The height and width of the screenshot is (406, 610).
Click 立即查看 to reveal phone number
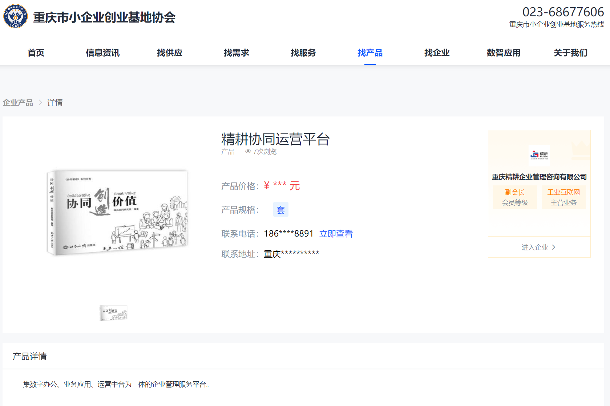(x=336, y=234)
